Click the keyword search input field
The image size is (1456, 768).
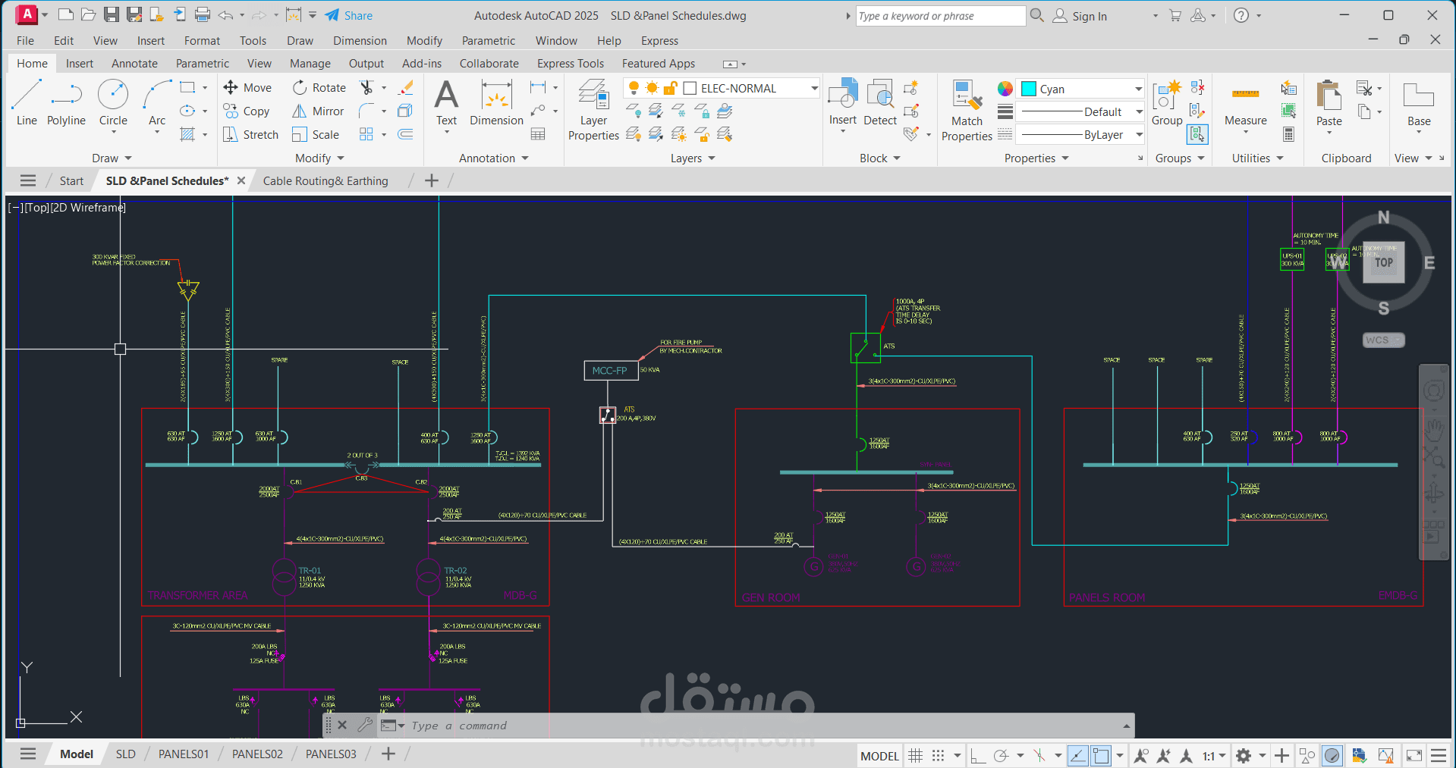coord(940,16)
